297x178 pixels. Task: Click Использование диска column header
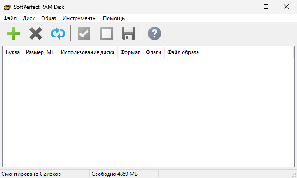click(x=88, y=52)
